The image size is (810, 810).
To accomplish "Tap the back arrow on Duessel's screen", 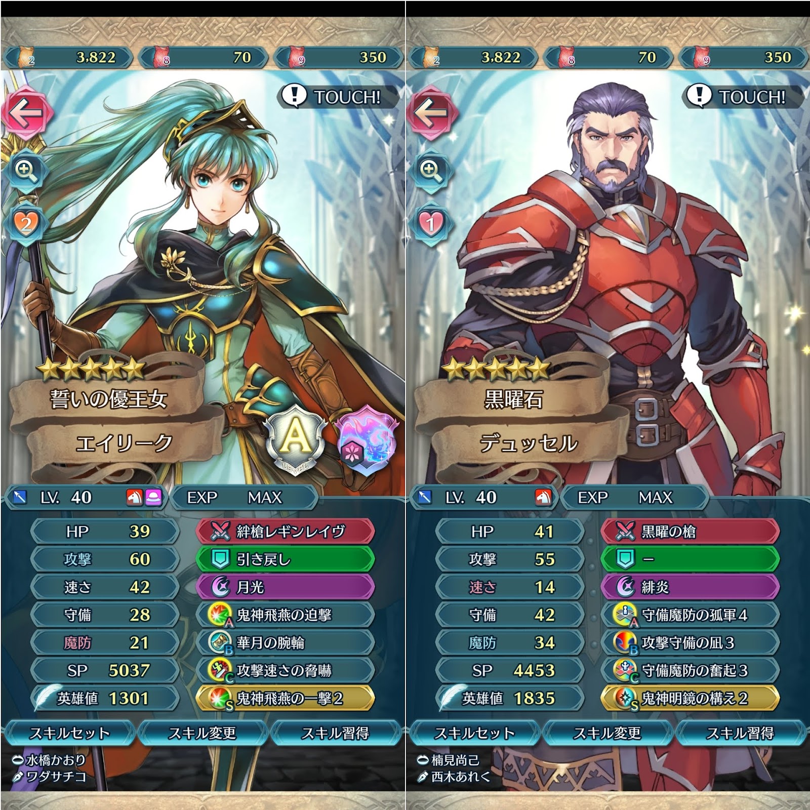I will pos(431,113).
